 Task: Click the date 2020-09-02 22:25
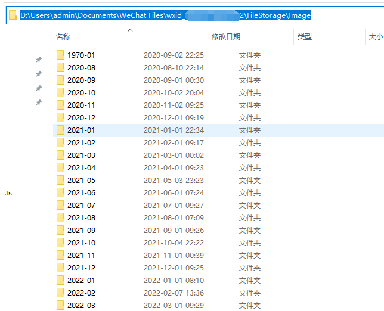tap(174, 55)
